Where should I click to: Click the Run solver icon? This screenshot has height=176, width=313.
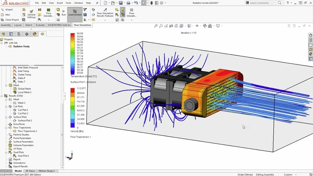63,11
